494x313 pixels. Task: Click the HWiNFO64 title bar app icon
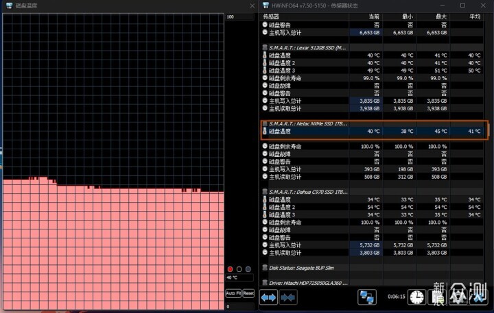point(266,5)
